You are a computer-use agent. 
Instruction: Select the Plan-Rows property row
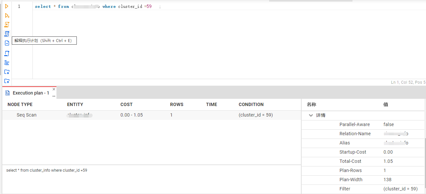(x=363, y=171)
